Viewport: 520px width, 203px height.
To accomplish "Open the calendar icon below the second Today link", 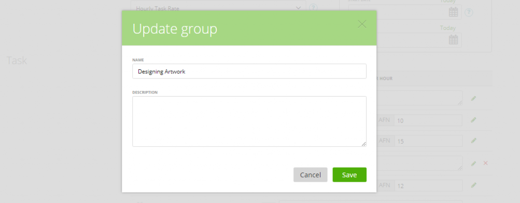I will click(x=453, y=40).
